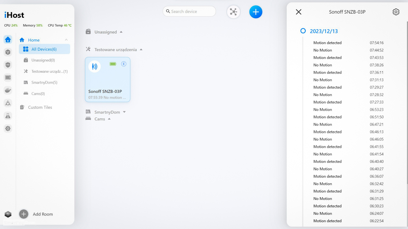Image resolution: width=408 pixels, height=229 pixels.
Task: Click the 2023/12/13 date marker circle
Action: click(303, 31)
